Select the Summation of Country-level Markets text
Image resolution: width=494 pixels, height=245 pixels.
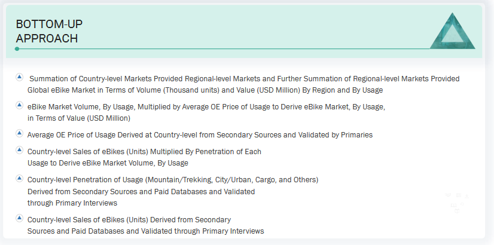244,78
